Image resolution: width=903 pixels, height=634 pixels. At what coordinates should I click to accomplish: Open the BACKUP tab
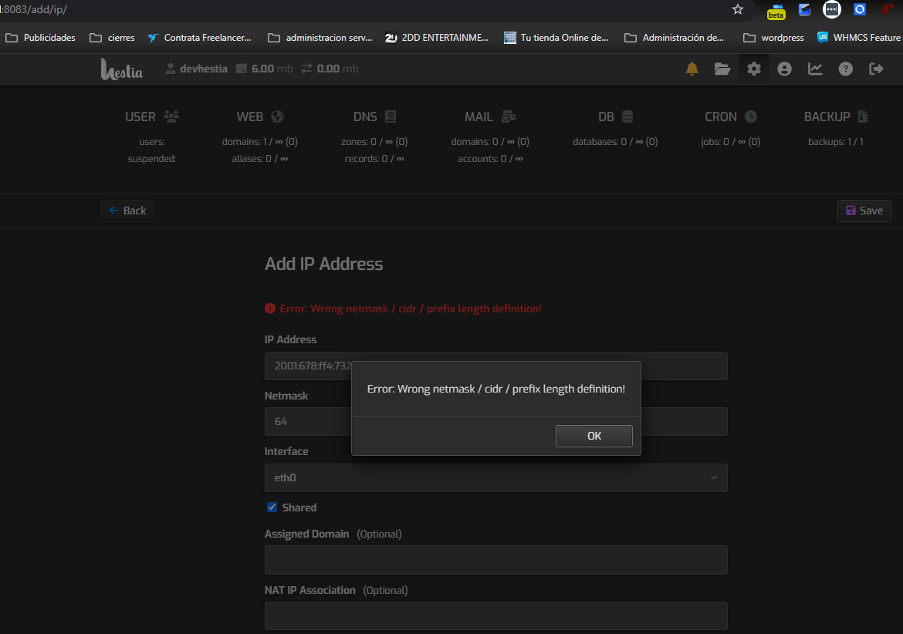pos(836,116)
